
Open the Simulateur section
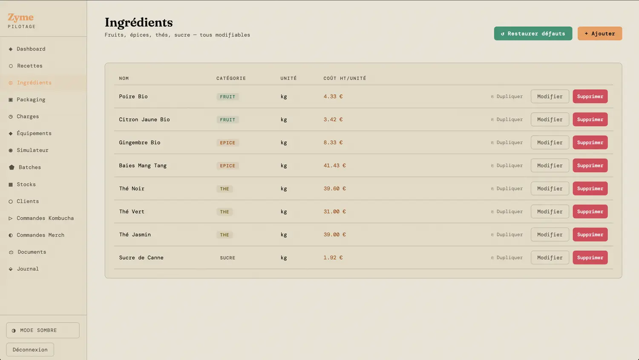43,150
